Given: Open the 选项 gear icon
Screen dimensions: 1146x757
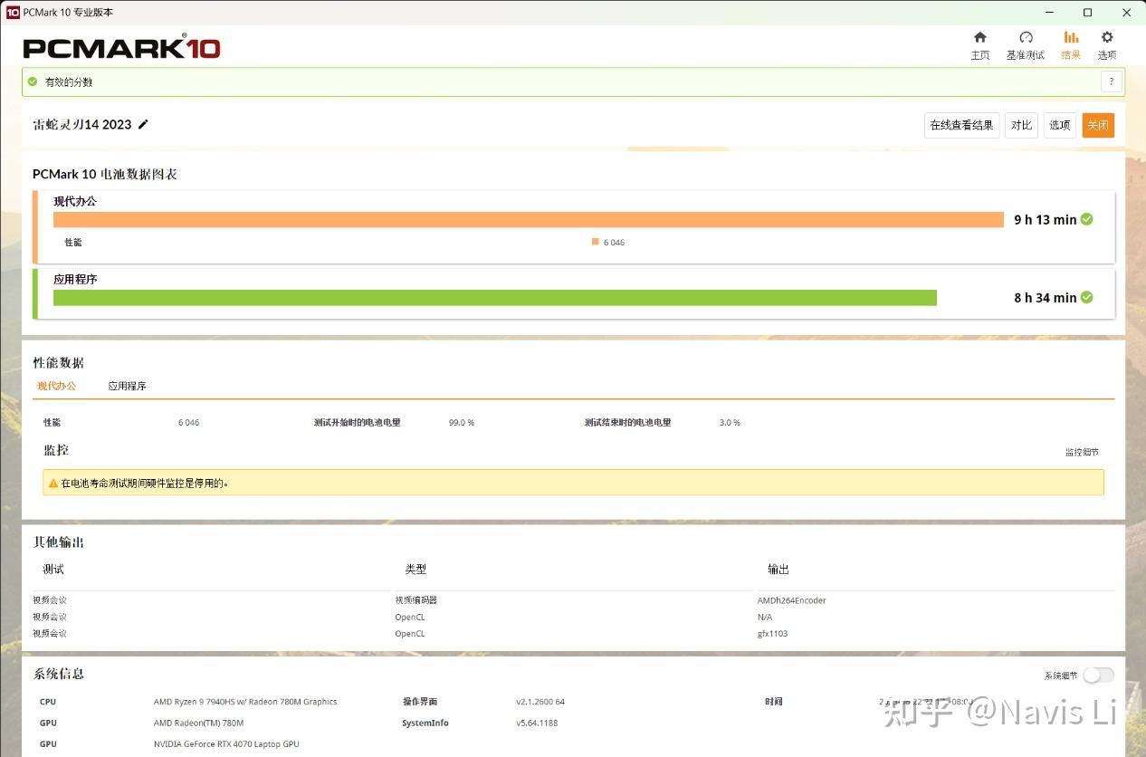Looking at the screenshot, I should point(1107,37).
